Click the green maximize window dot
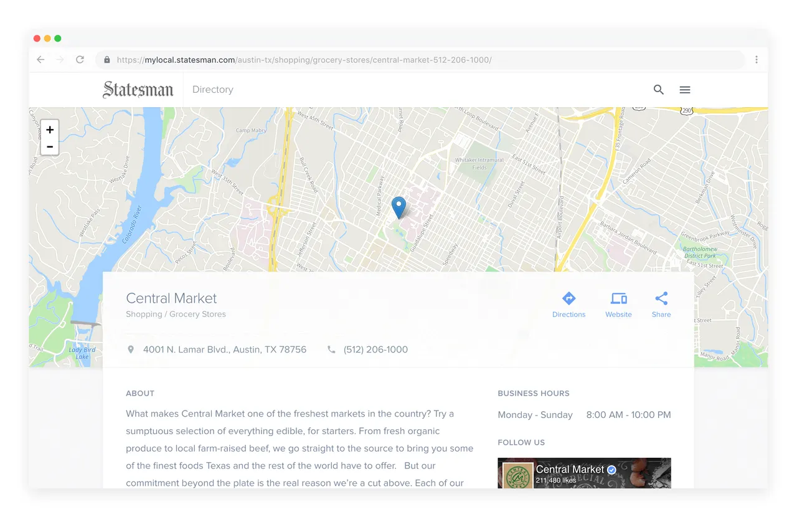797x517 pixels. (58, 39)
